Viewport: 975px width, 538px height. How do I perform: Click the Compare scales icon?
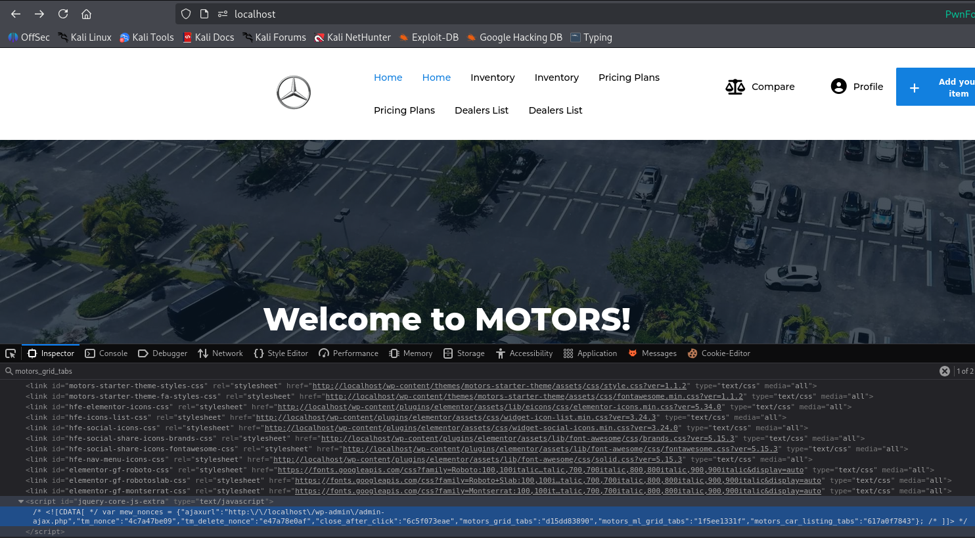click(735, 87)
